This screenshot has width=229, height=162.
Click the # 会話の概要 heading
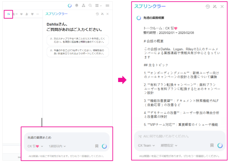(154, 41)
